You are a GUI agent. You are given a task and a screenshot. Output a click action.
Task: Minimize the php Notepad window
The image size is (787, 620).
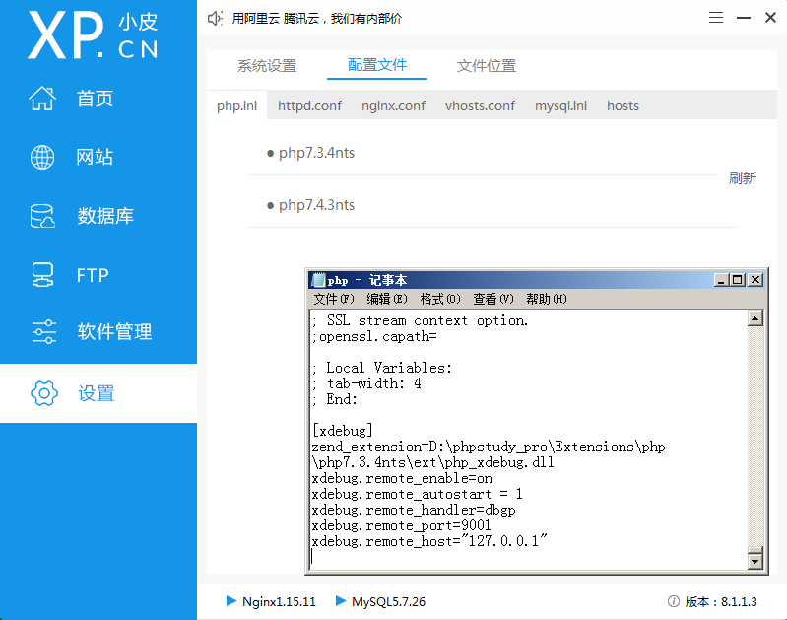click(721, 280)
